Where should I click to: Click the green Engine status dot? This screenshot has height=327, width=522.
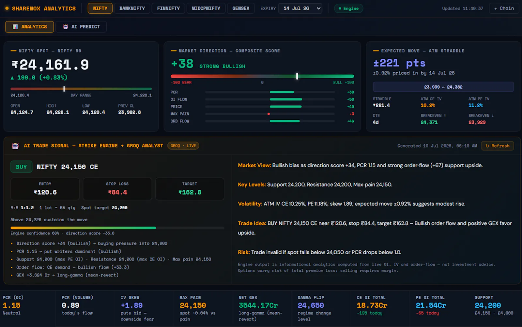(340, 8)
